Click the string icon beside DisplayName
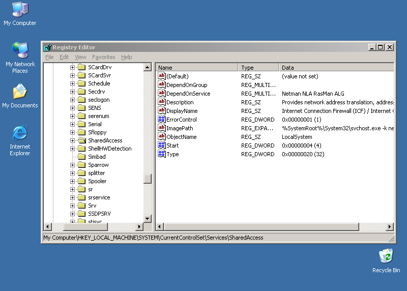The image size is (407, 291). pos(161,110)
